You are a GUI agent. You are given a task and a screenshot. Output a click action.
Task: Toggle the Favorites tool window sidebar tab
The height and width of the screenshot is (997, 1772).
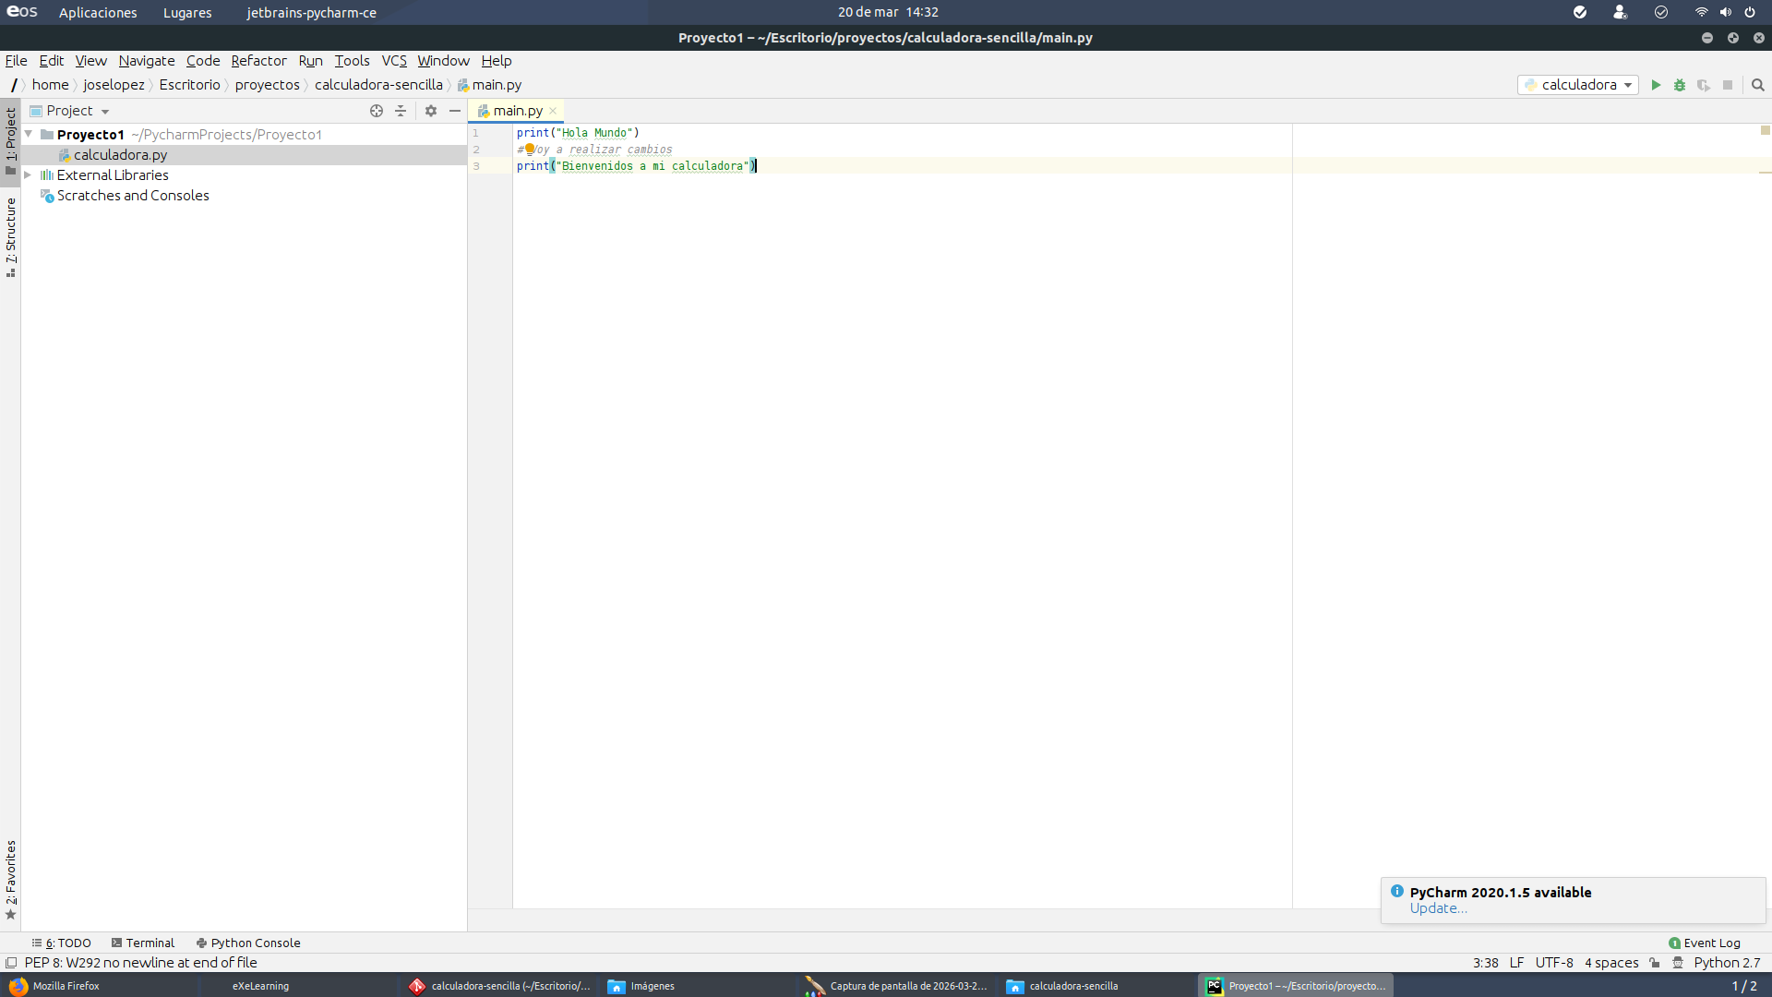click(10, 880)
